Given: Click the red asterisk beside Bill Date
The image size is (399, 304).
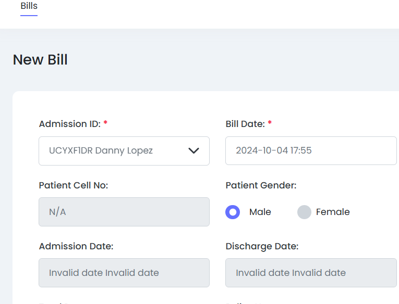Looking at the screenshot, I should pyautogui.click(x=270, y=123).
